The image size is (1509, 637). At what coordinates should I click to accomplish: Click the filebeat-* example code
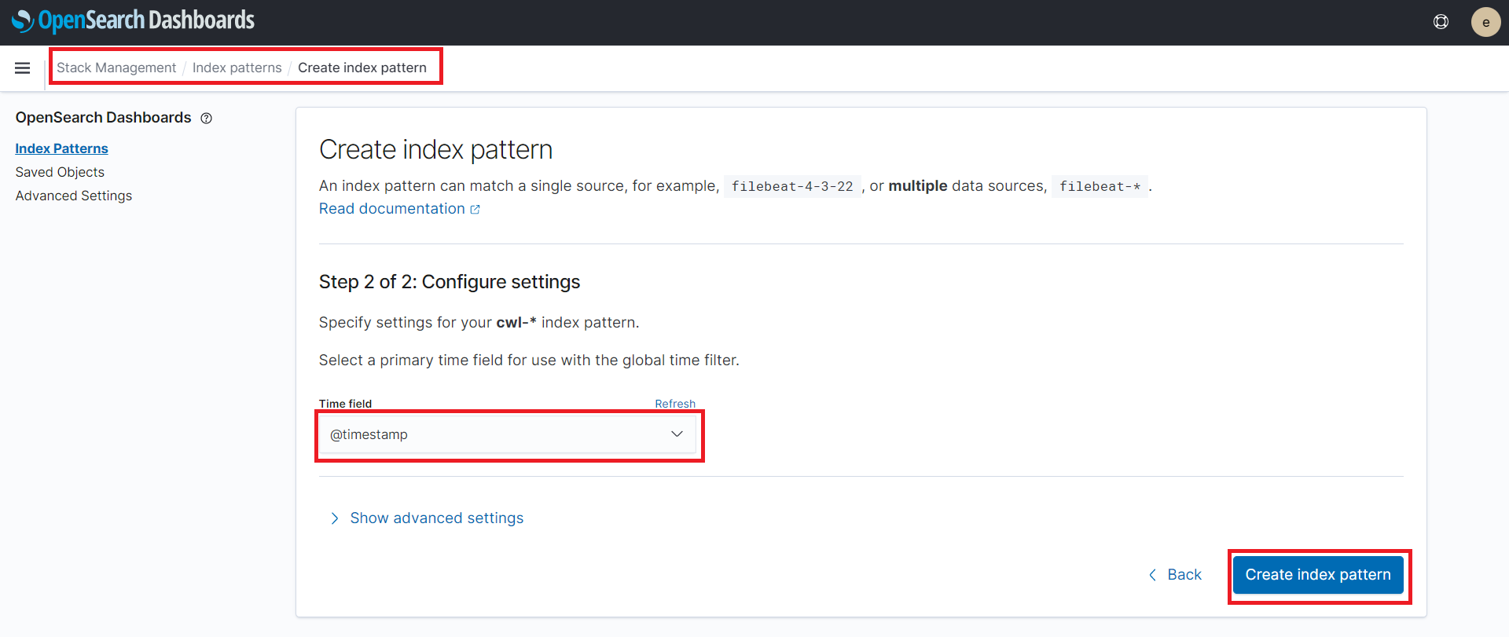(x=1100, y=186)
